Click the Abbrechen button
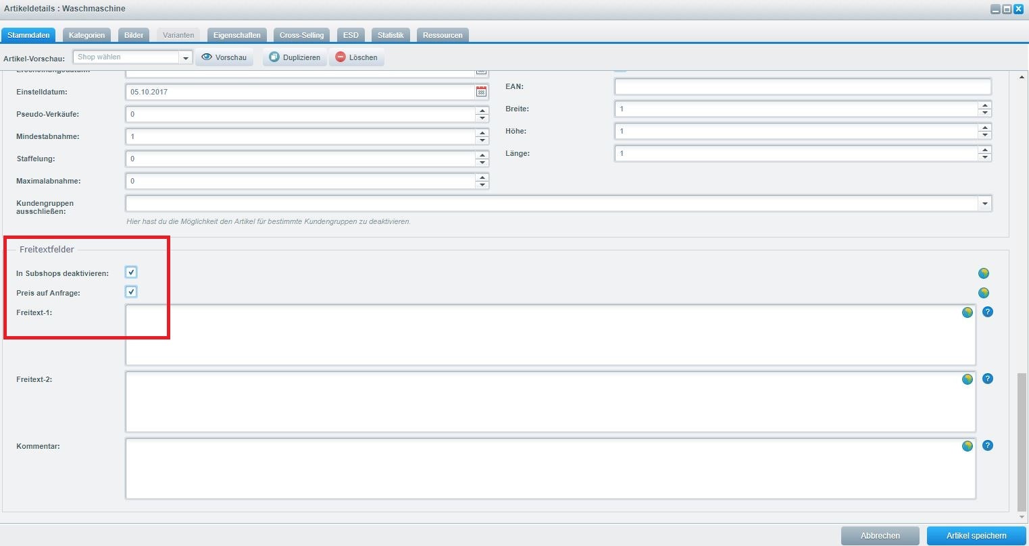The height and width of the screenshot is (546, 1029). tap(880, 536)
